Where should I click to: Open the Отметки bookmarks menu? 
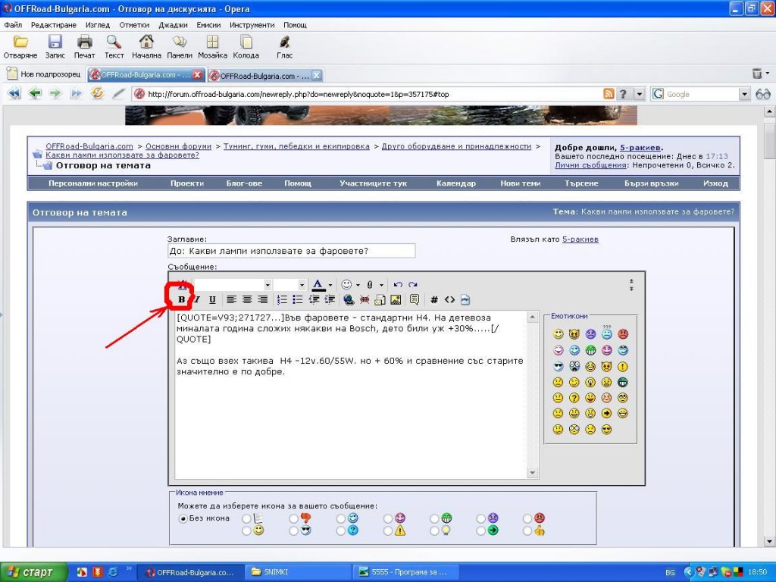point(134,25)
